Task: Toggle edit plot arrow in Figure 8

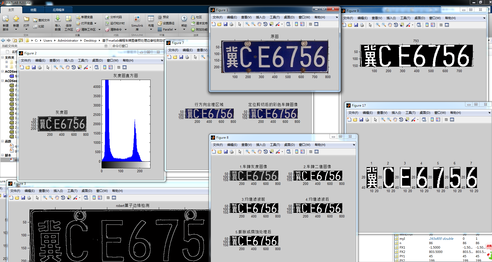Action: [240, 152]
